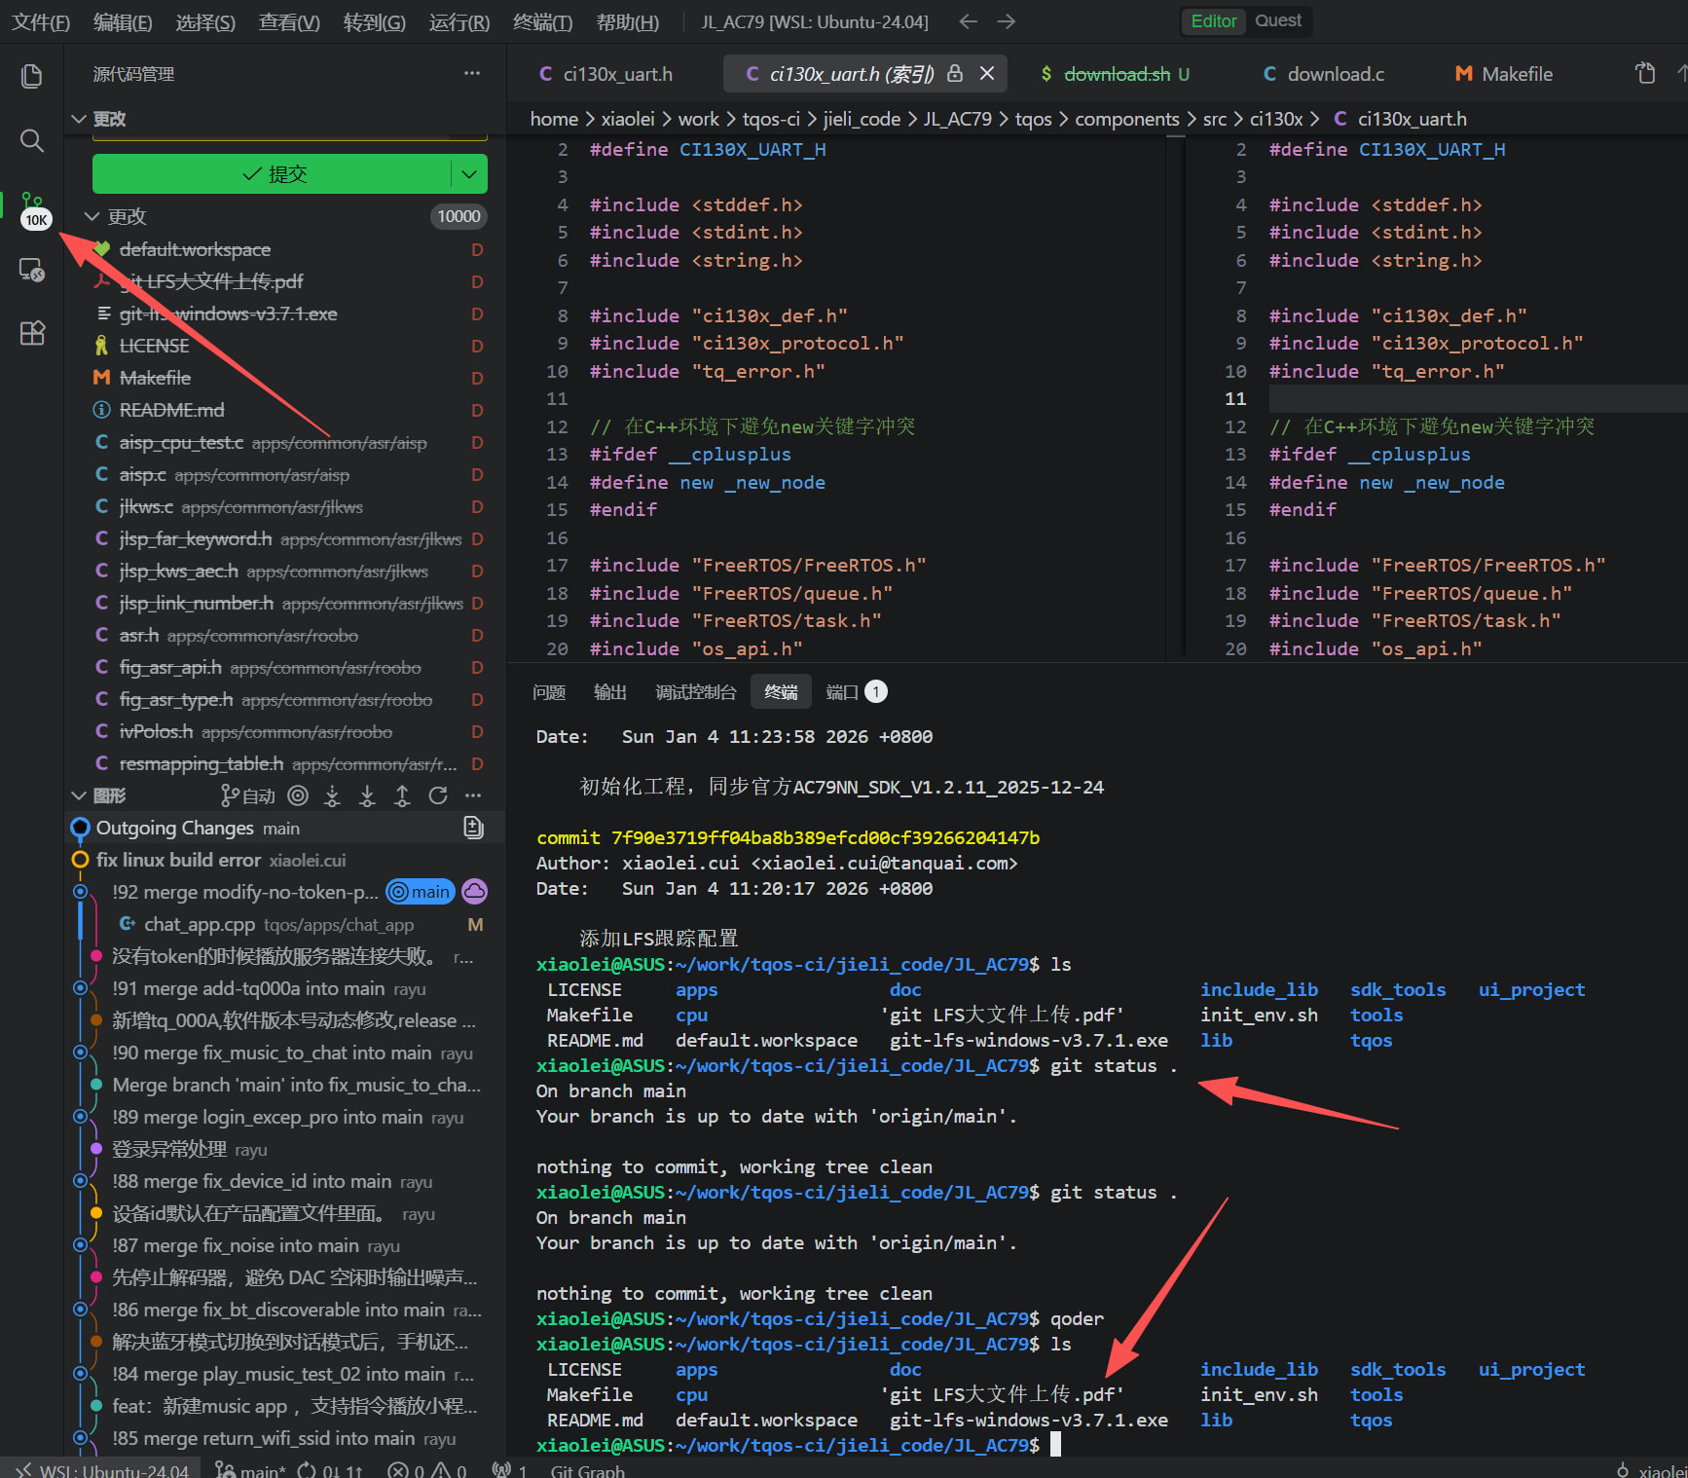Image resolution: width=1688 pixels, height=1478 pixels.
Task: Click Git Graph in the status bar
Action: coord(587,1470)
